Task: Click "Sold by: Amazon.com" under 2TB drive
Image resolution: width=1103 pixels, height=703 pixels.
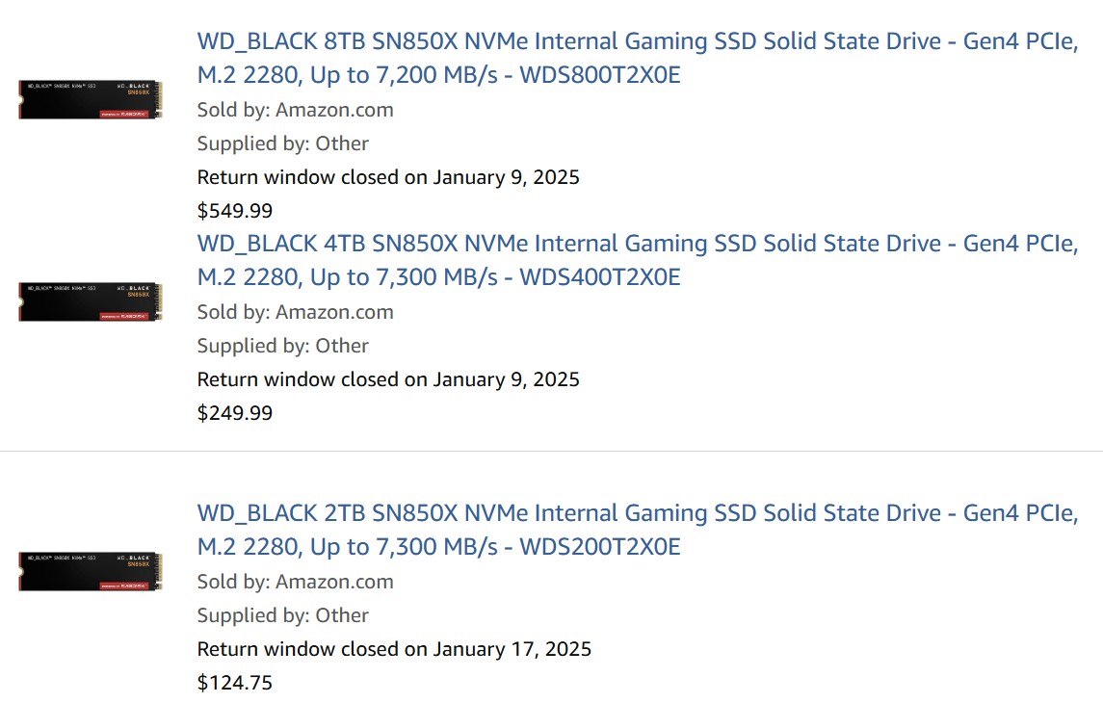Action: [x=295, y=582]
